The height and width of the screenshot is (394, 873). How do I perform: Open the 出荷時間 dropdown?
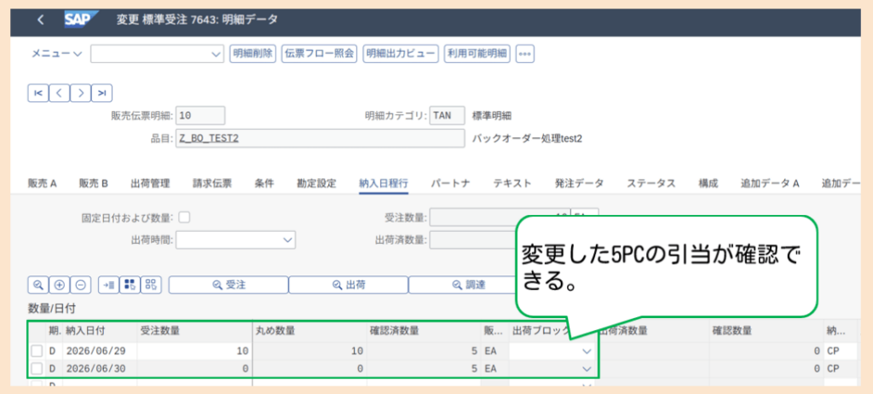(x=235, y=240)
